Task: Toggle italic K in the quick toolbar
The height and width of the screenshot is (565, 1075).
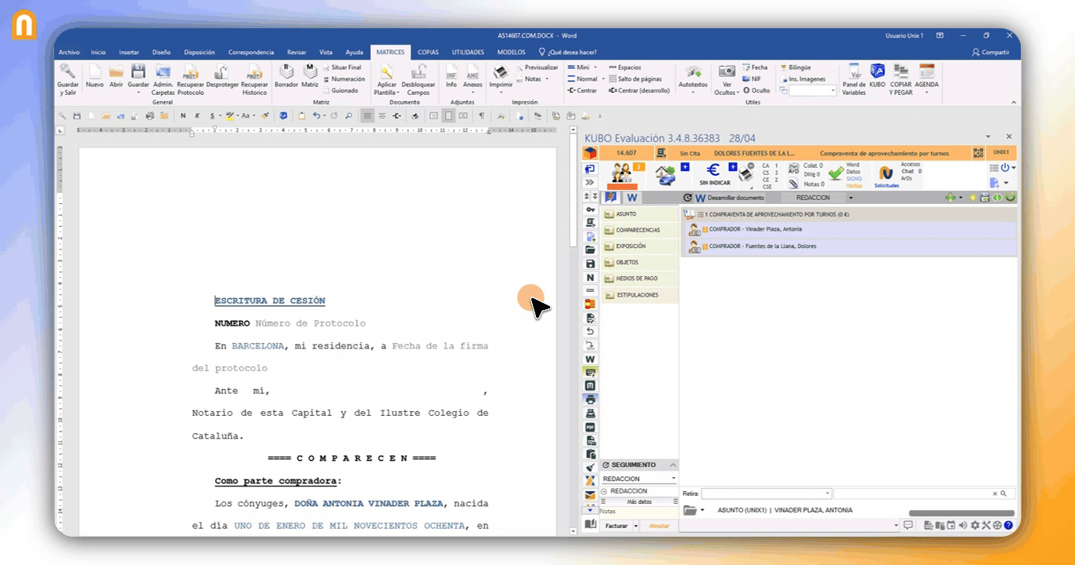Action: point(198,115)
